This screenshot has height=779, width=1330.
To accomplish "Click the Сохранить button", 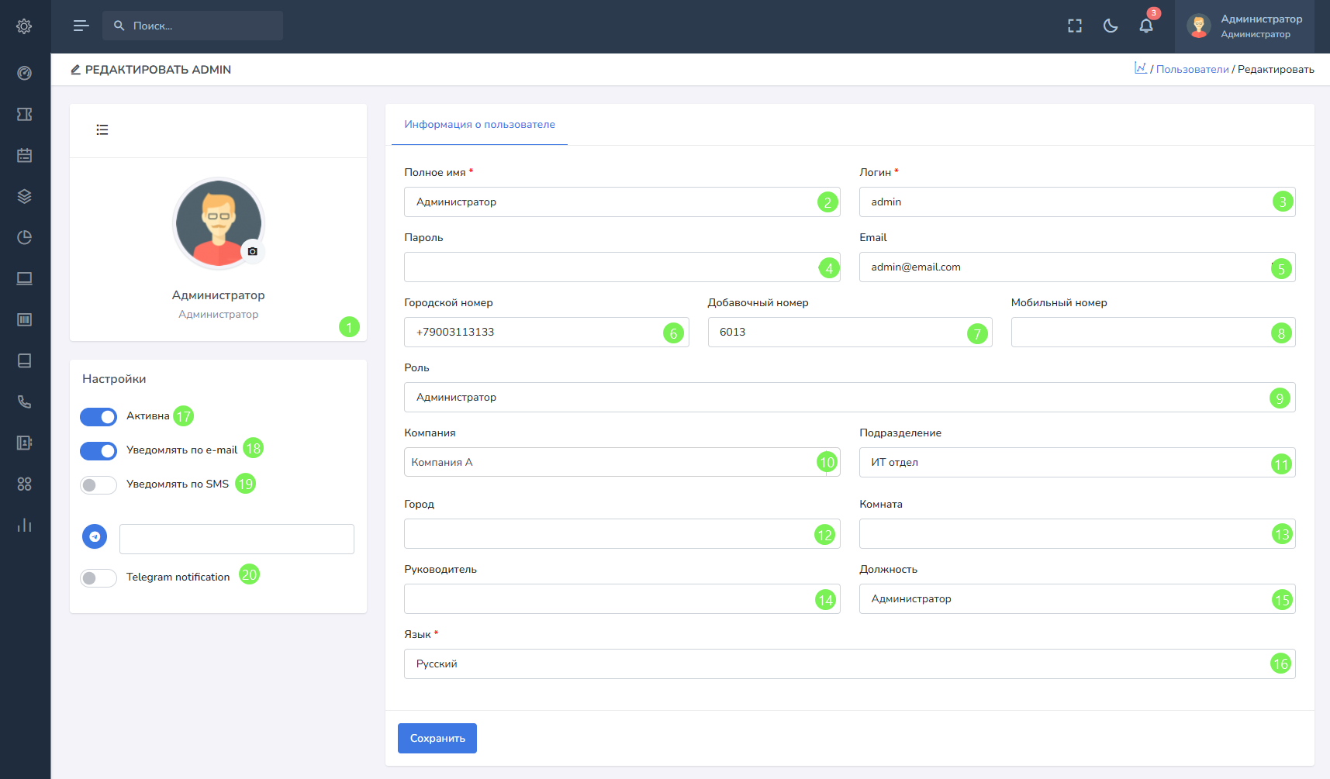I will pos(437,739).
